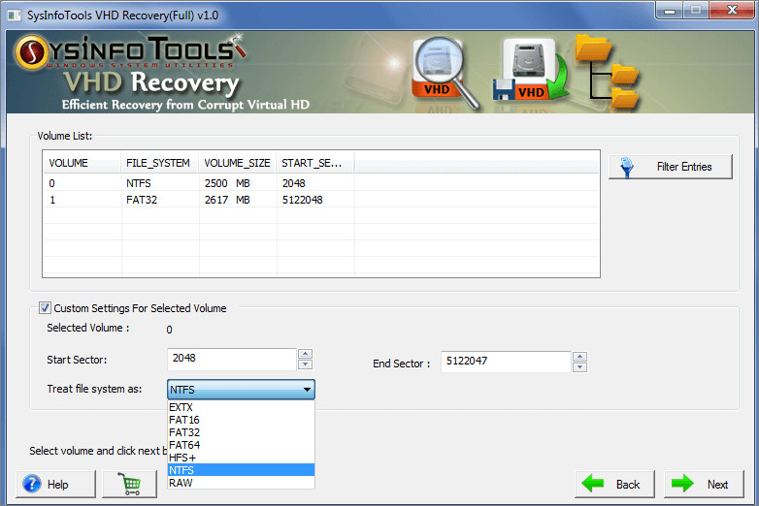This screenshot has height=506, width=759.
Task: Go to the Next step
Action: 704,484
